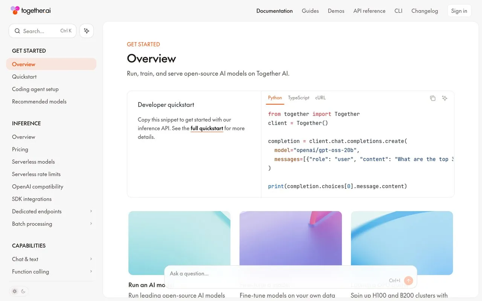Switch to light mode with the sun icon
The image size is (482, 301).
click(15, 291)
